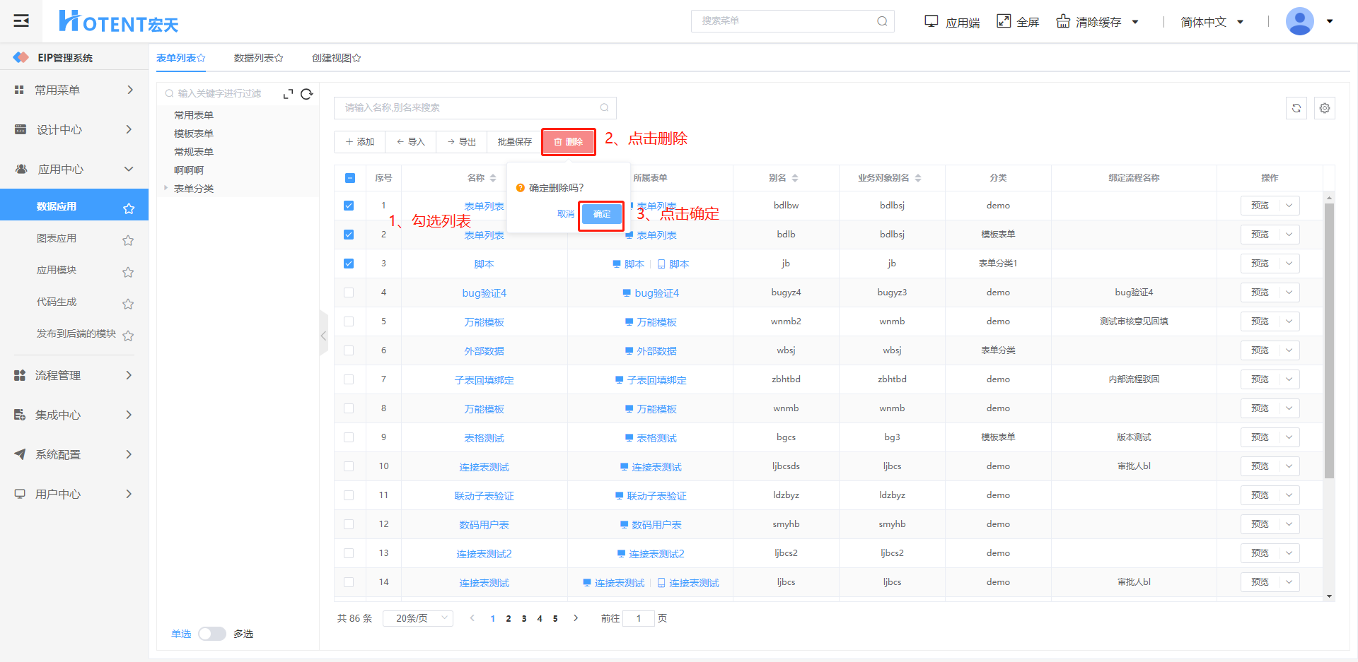Image resolution: width=1358 pixels, height=662 pixels.
Task: Click the refresh icon in tree filter panel
Action: 306,94
